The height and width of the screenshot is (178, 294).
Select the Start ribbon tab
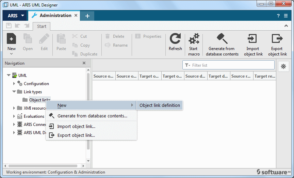pos(42,26)
